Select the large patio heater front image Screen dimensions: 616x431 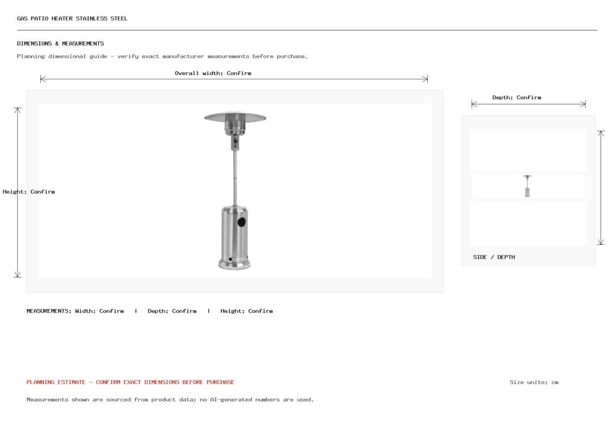click(235, 191)
